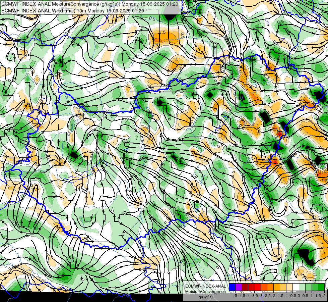Click the pale peach -1 to -0.5 swatch

point(289,287)
